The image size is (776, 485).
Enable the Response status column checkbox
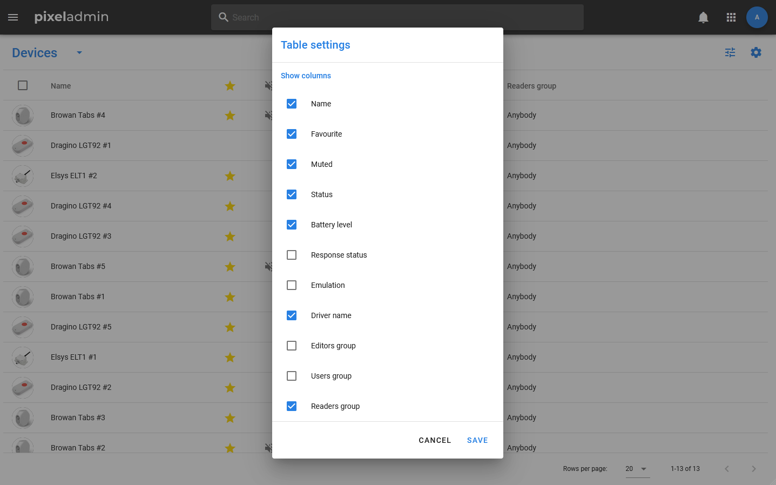point(292,255)
